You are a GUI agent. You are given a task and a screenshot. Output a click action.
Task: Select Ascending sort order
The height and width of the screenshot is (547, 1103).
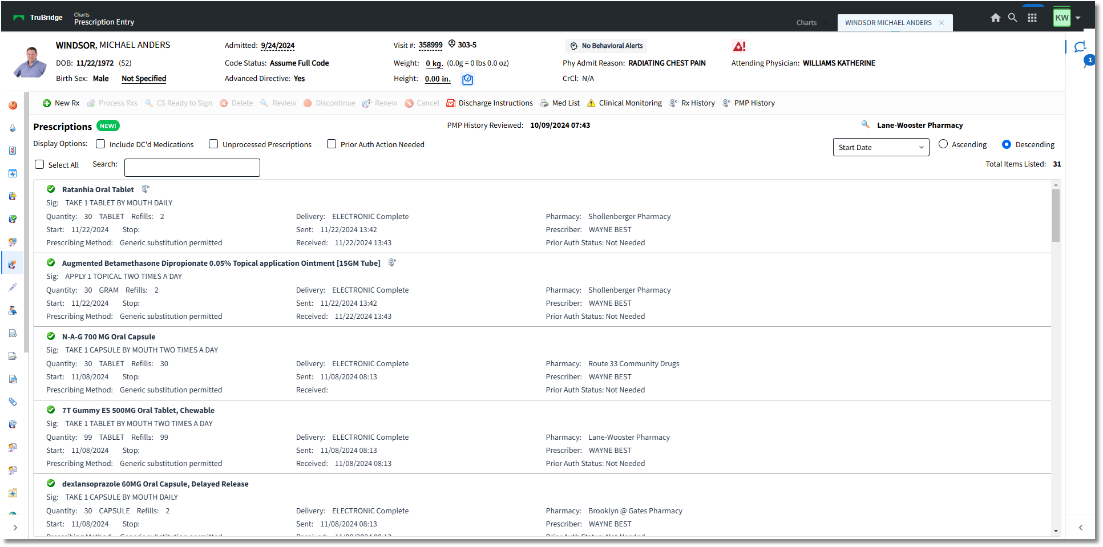click(943, 144)
